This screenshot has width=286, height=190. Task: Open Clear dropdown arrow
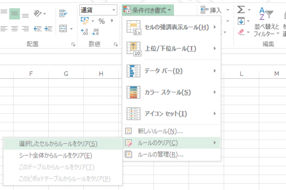point(248,32)
